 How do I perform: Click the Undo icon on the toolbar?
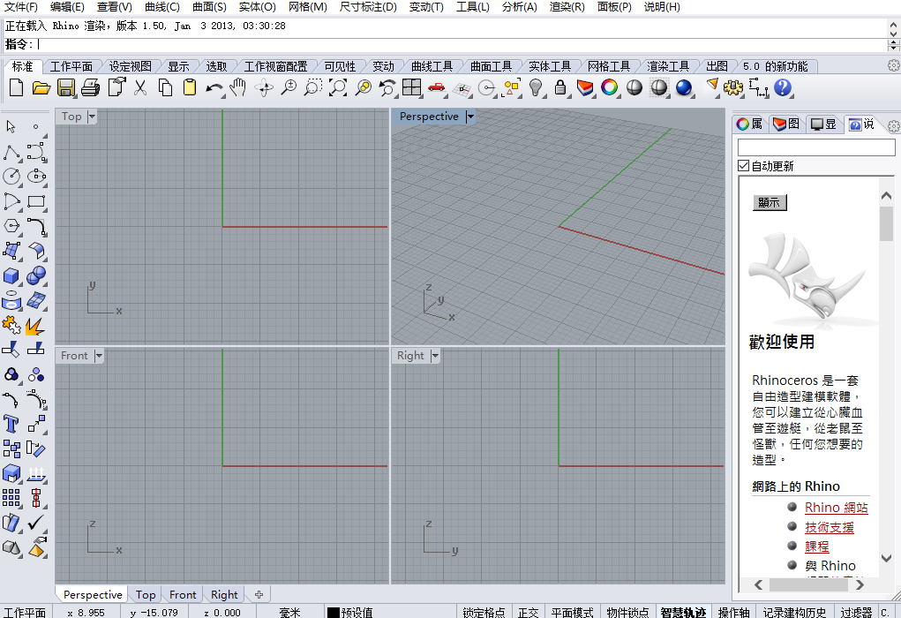pos(213,88)
